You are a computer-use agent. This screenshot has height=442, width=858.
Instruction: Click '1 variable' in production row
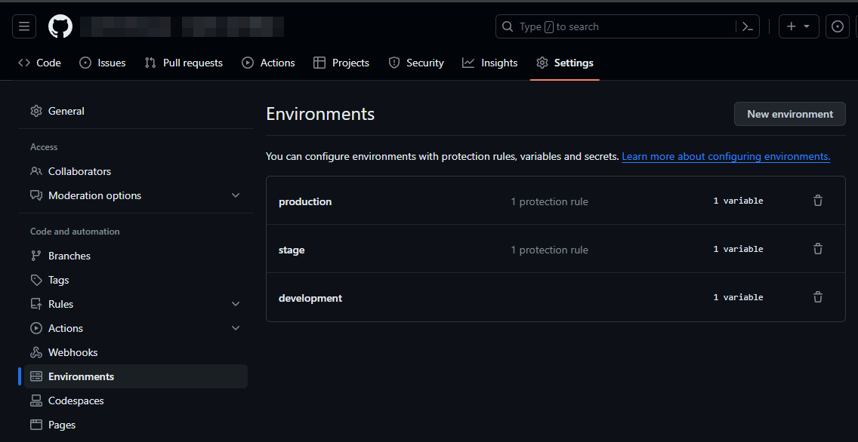[x=738, y=201]
